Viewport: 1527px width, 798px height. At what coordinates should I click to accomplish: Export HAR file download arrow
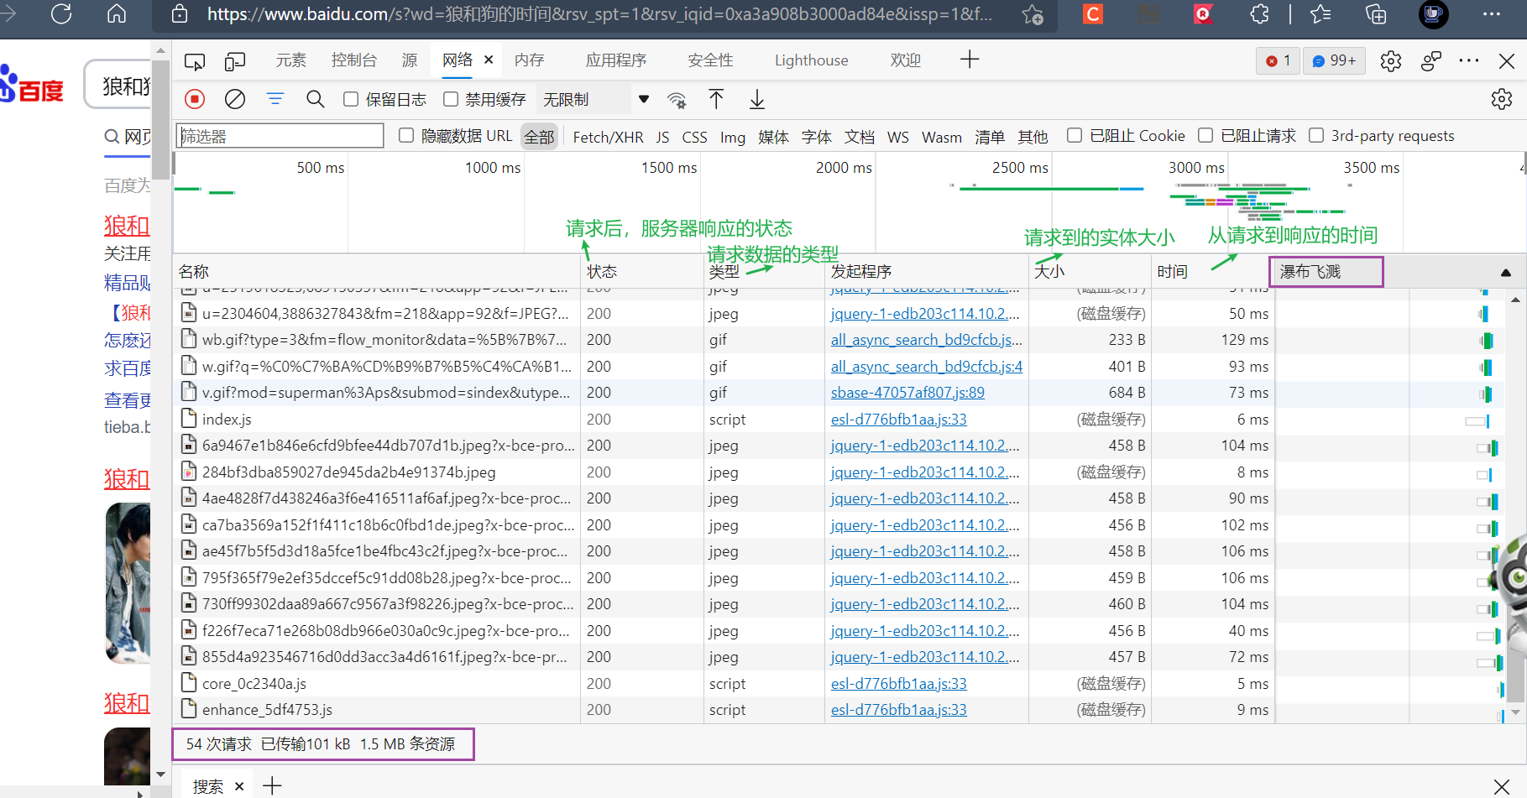pos(757,99)
